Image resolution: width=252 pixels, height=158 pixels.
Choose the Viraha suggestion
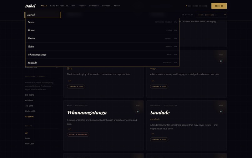coord(102,38)
